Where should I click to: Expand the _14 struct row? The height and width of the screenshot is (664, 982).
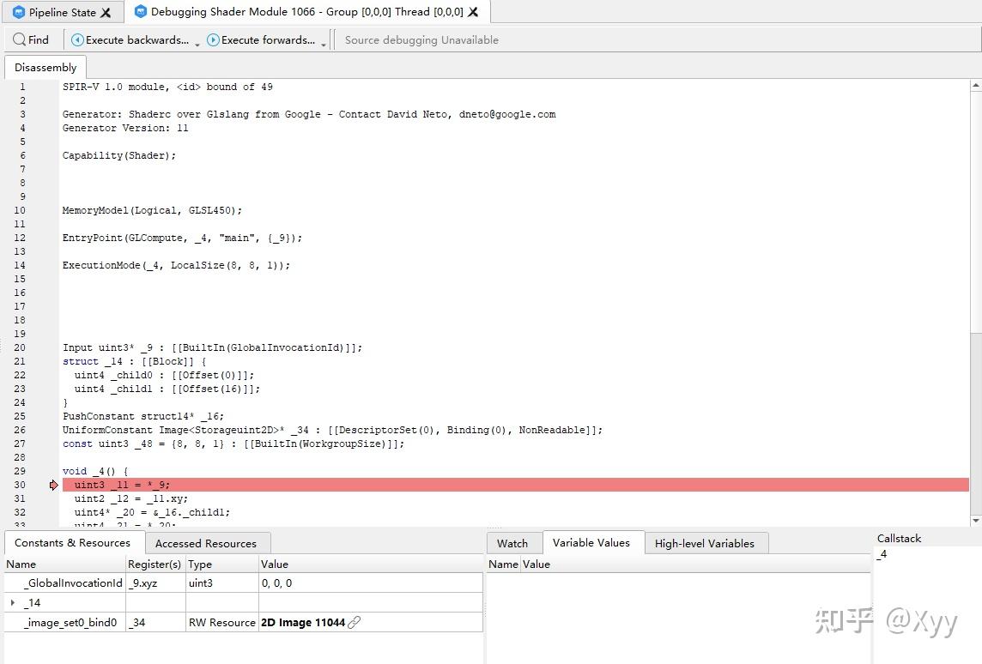13,603
